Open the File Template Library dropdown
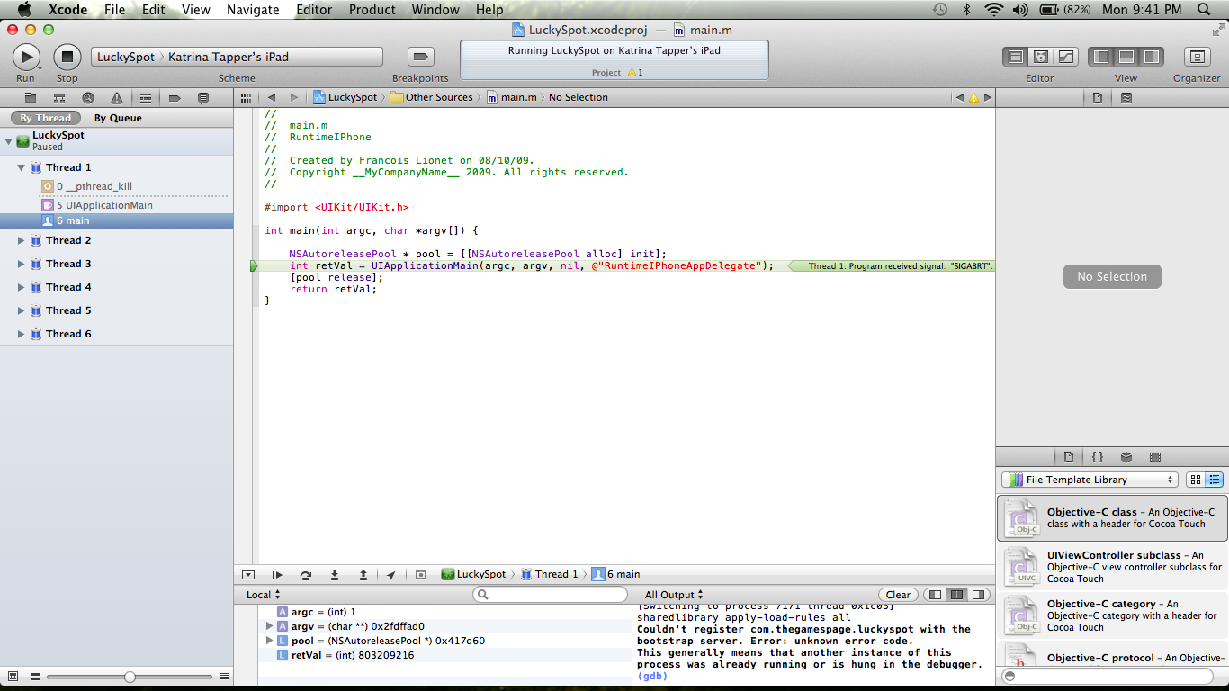 click(x=1090, y=480)
